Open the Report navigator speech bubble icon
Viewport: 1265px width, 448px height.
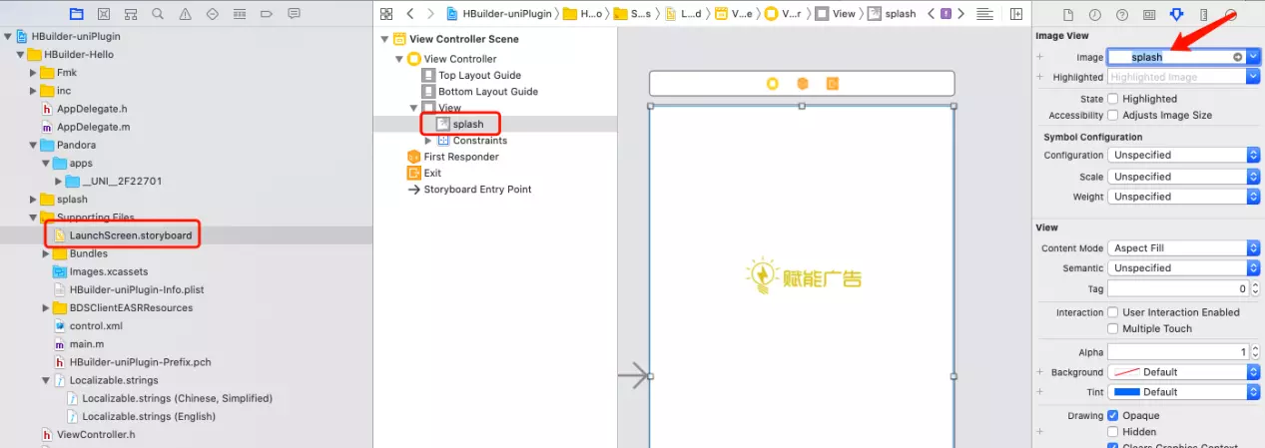(294, 14)
